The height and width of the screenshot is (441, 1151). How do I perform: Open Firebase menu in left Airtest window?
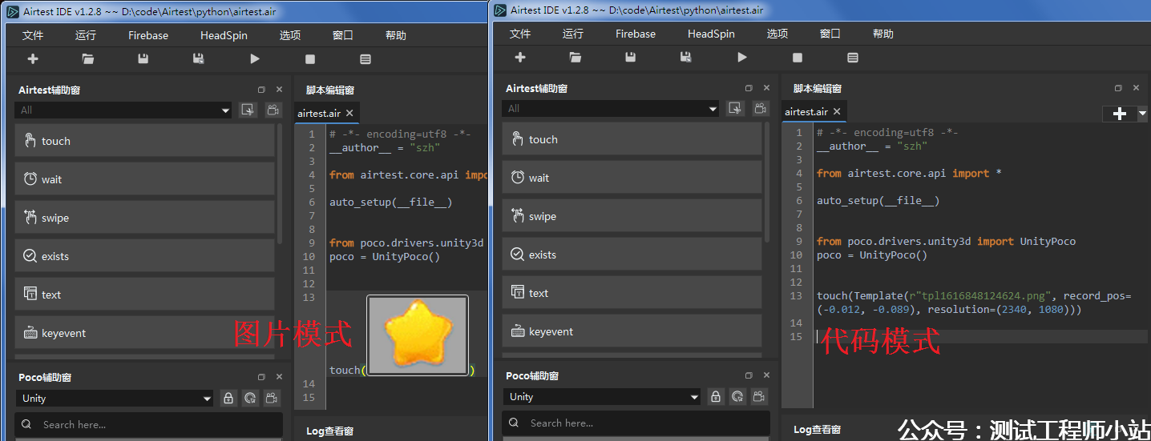148,35
